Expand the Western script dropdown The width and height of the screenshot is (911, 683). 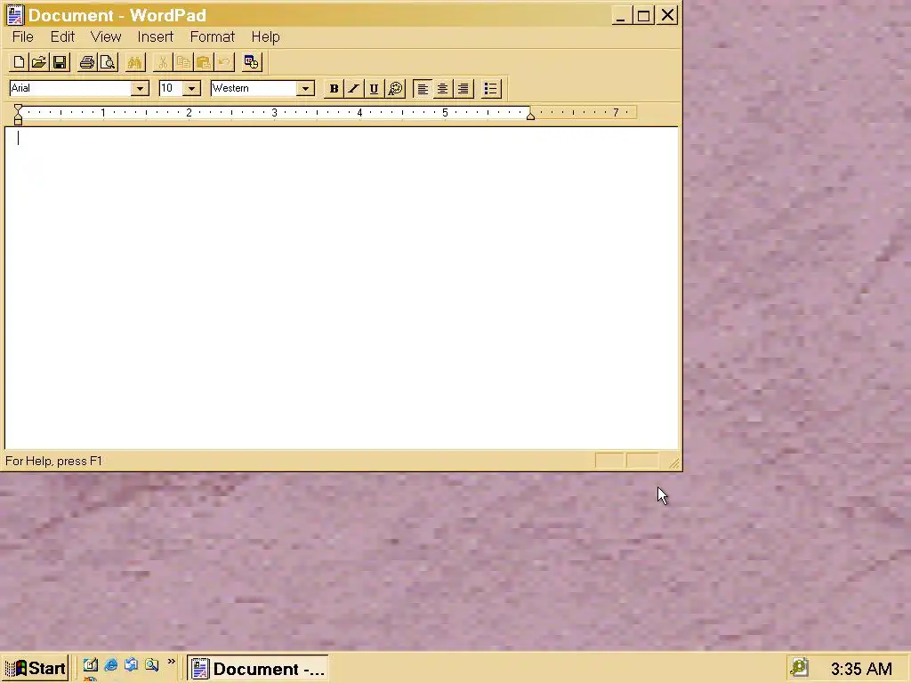tap(306, 88)
